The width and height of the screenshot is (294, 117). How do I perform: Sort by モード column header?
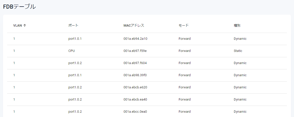click(184, 26)
